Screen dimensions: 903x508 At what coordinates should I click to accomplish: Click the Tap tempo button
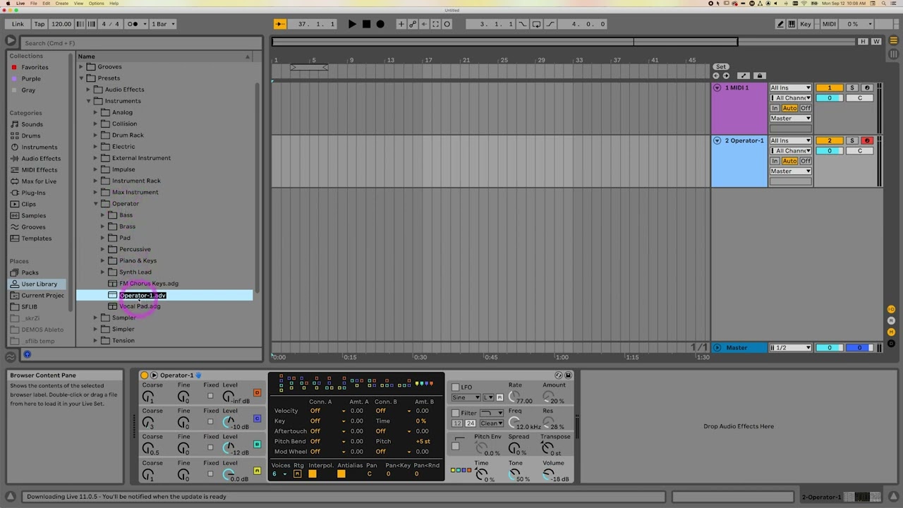click(40, 24)
